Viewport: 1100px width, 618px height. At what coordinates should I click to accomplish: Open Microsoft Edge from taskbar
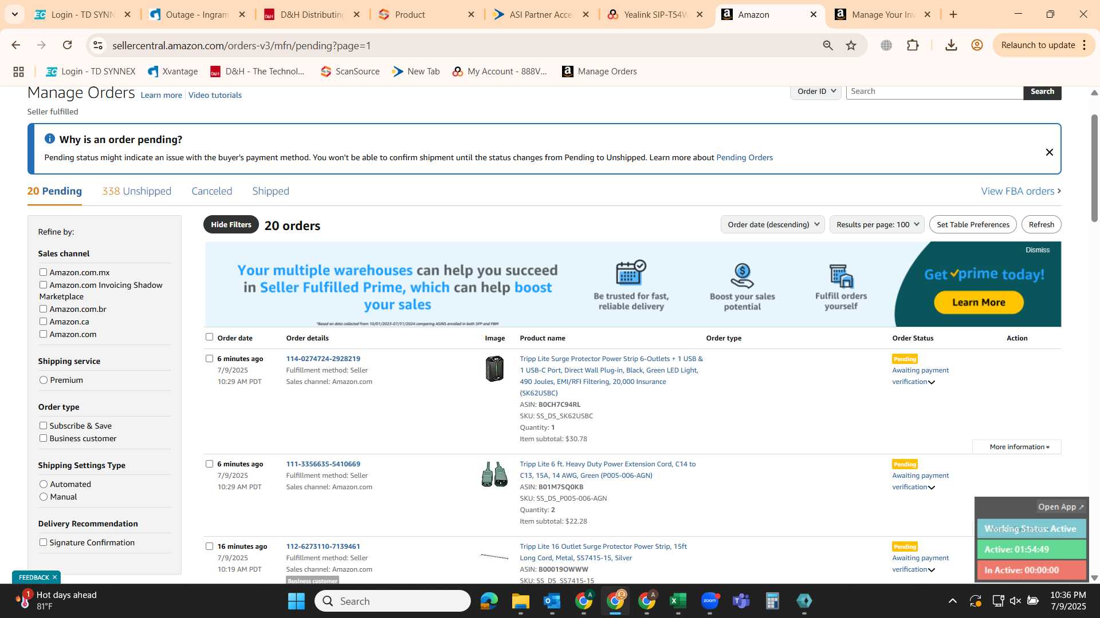click(489, 601)
